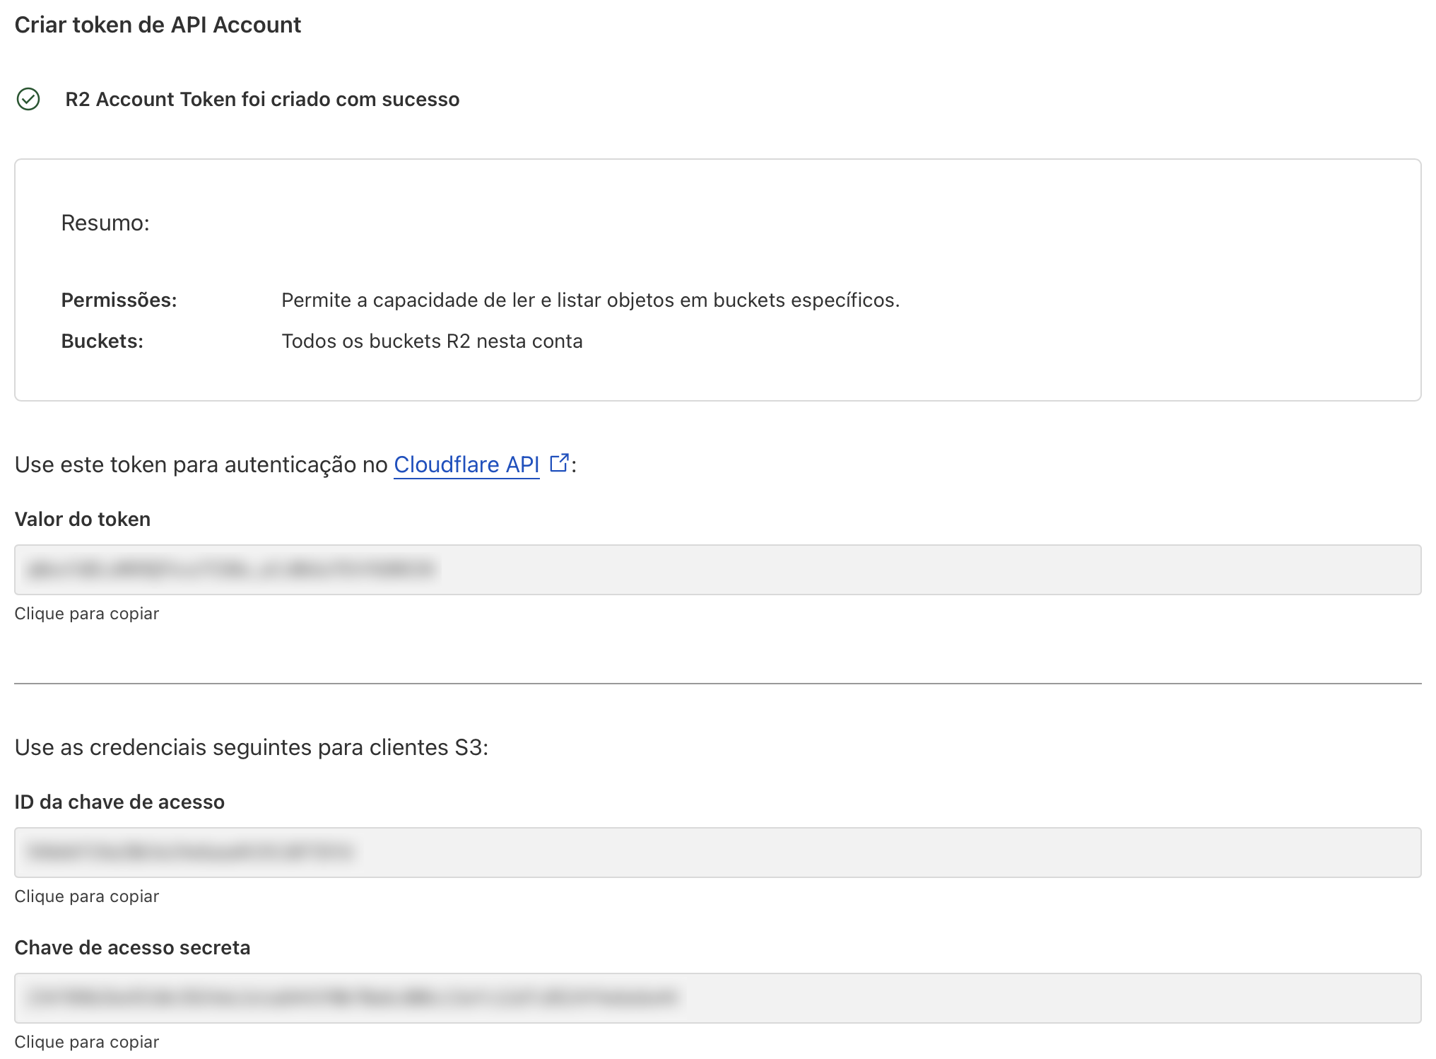This screenshot has height=1059, width=1436.
Task: Copy the ID da chave de acesso field
Action: pos(717,852)
